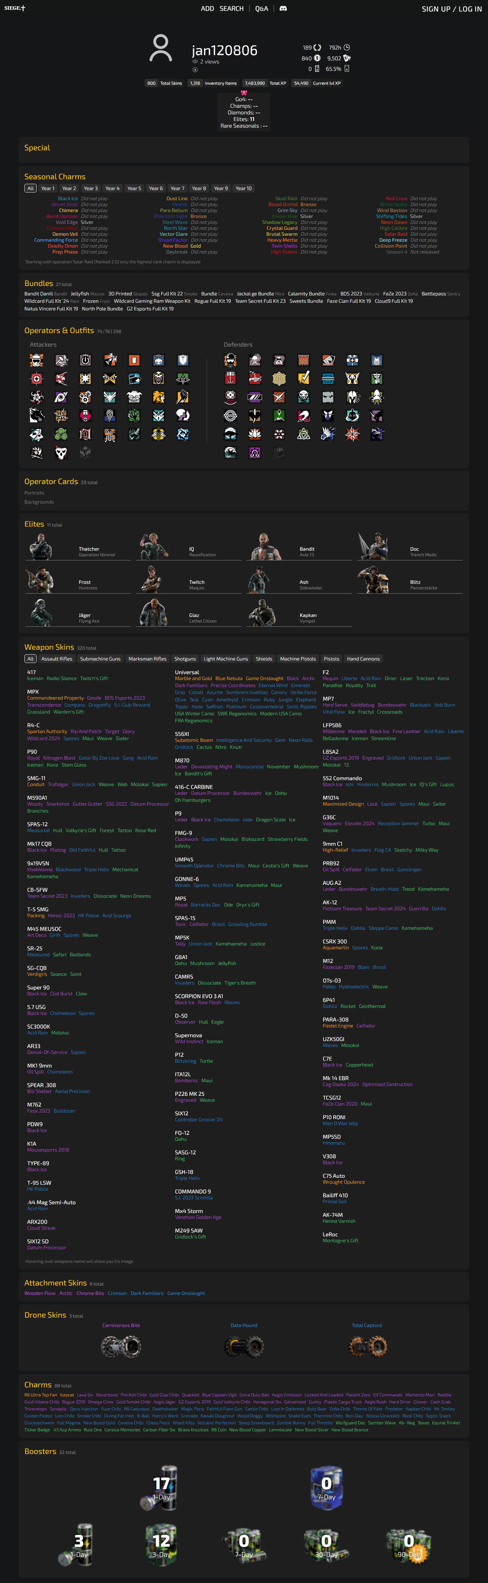
Task: Open SEARCH from the top navigation
Action: point(231,9)
